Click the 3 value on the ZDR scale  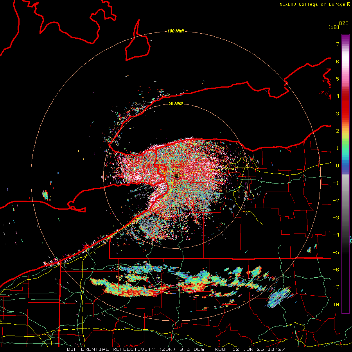338,113
